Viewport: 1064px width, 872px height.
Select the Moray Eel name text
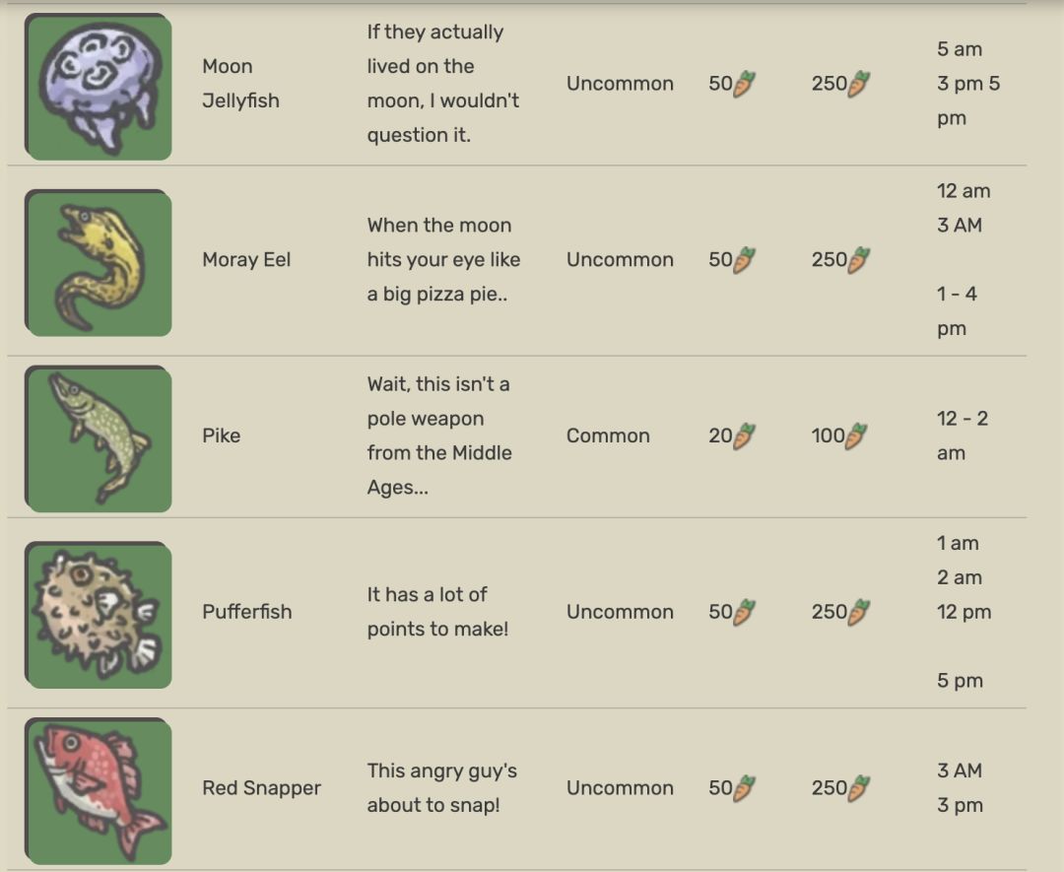point(246,260)
